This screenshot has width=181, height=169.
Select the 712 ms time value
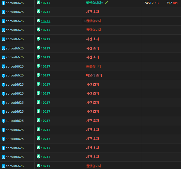pyautogui.click(x=172, y=3)
